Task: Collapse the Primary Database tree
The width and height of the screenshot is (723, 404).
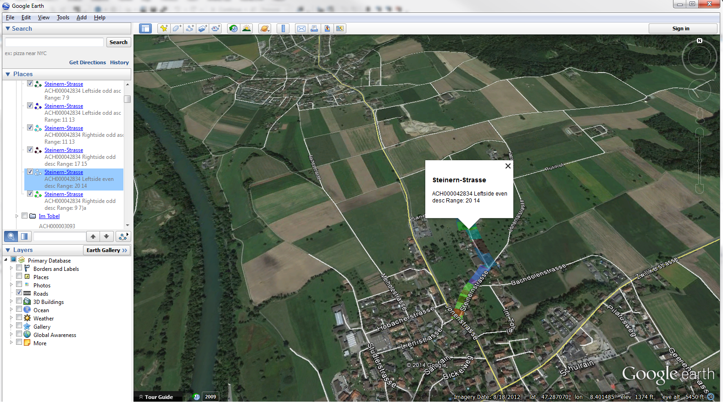Action: (x=6, y=260)
